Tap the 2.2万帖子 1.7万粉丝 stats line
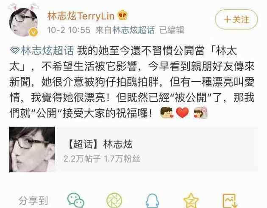This screenshot has height=208, width=267. pyautogui.click(x=102, y=158)
